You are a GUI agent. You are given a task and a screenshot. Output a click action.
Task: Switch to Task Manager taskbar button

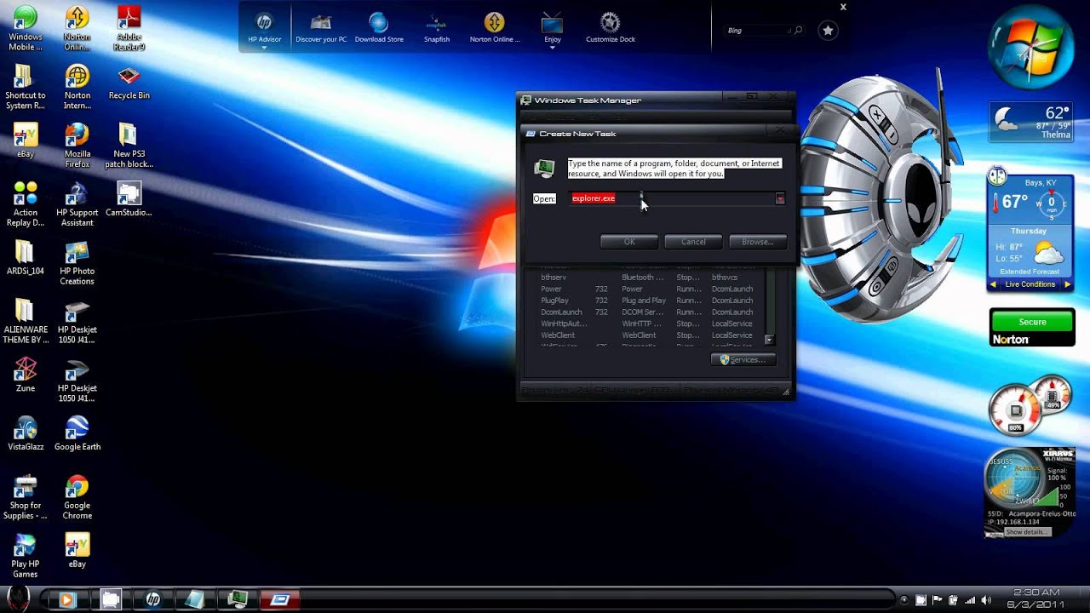(238, 599)
